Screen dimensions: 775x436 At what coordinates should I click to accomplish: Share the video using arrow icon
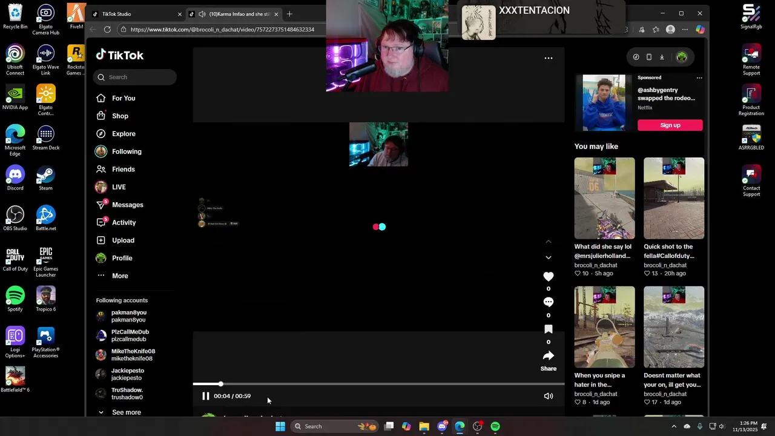coord(549,355)
